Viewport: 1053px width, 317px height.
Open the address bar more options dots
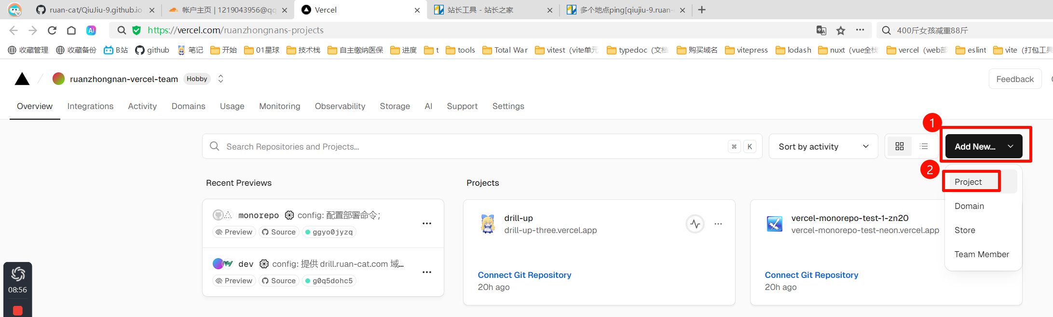pyautogui.click(x=860, y=30)
